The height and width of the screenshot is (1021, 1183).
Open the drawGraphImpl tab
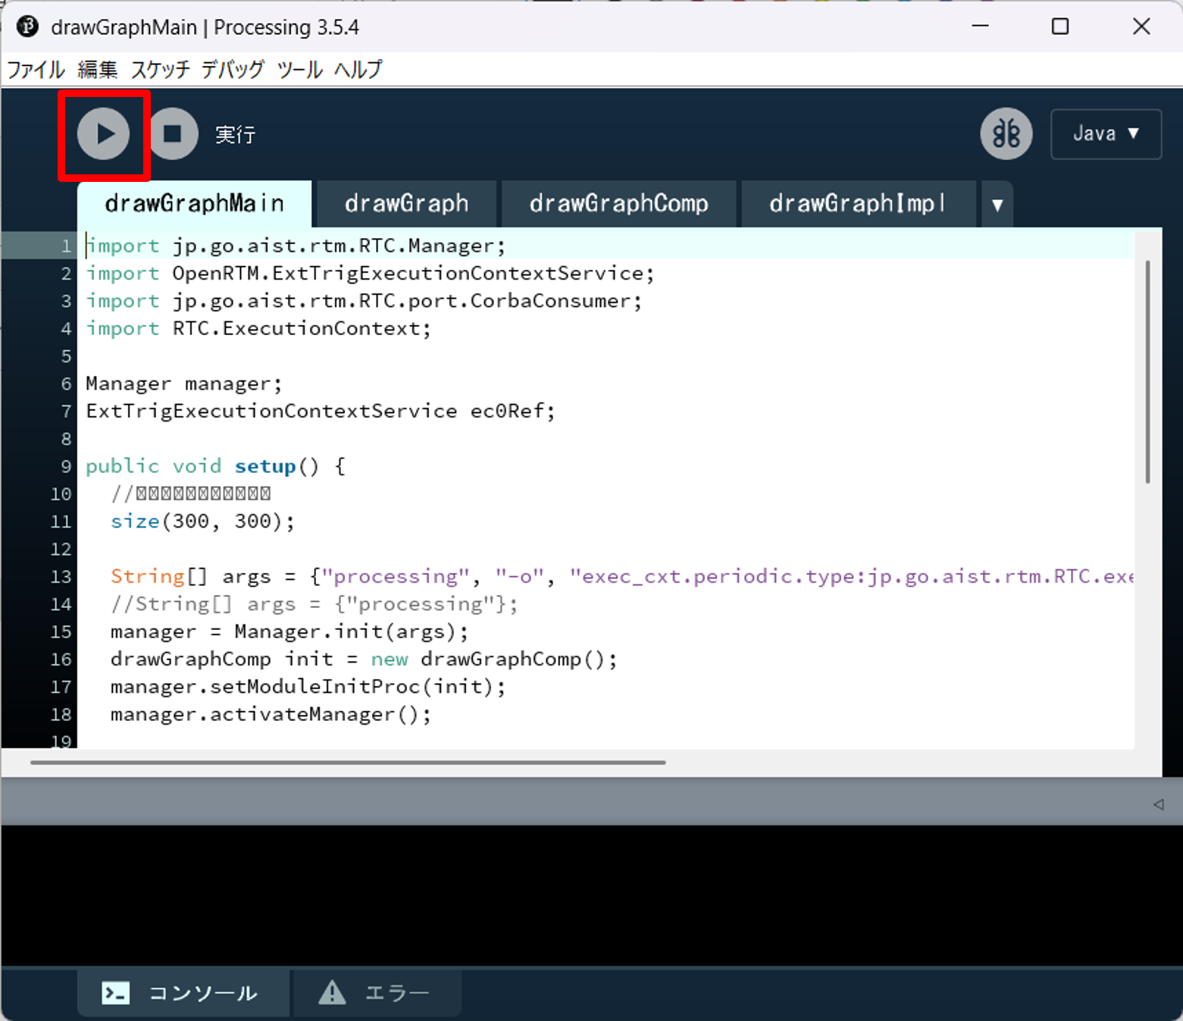[x=857, y=204]
